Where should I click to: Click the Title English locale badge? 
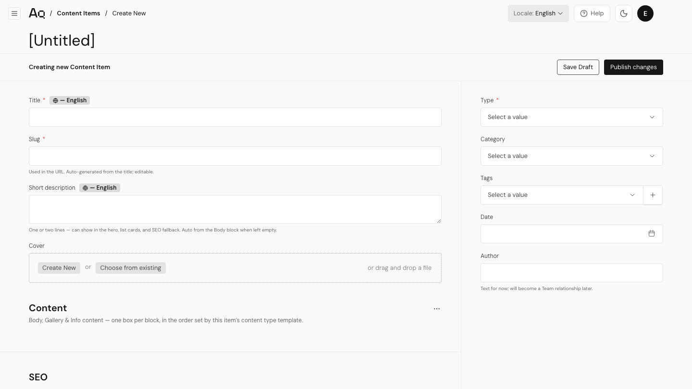click(70, 100)
